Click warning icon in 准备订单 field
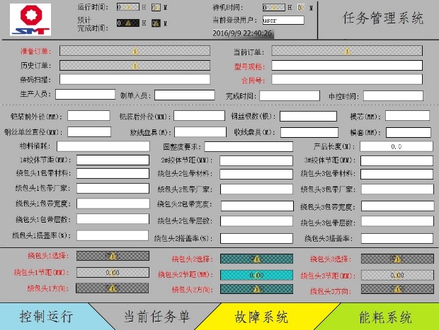Viewport: 439px width, 330px height. 135,51
